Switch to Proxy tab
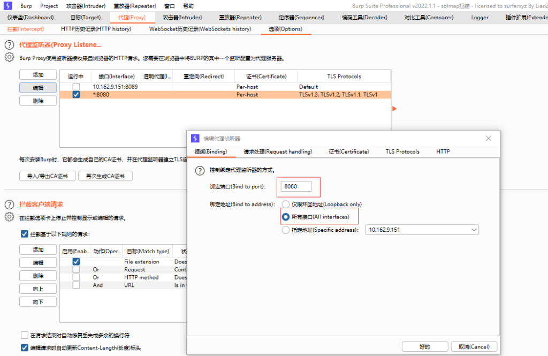The width and height of the screenshot is (548, 356). [x=132, y=18]
